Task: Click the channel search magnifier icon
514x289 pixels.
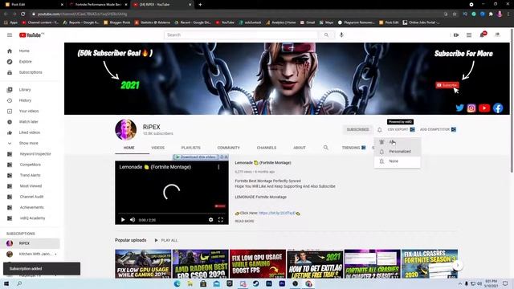Action: tap(325, 148)
